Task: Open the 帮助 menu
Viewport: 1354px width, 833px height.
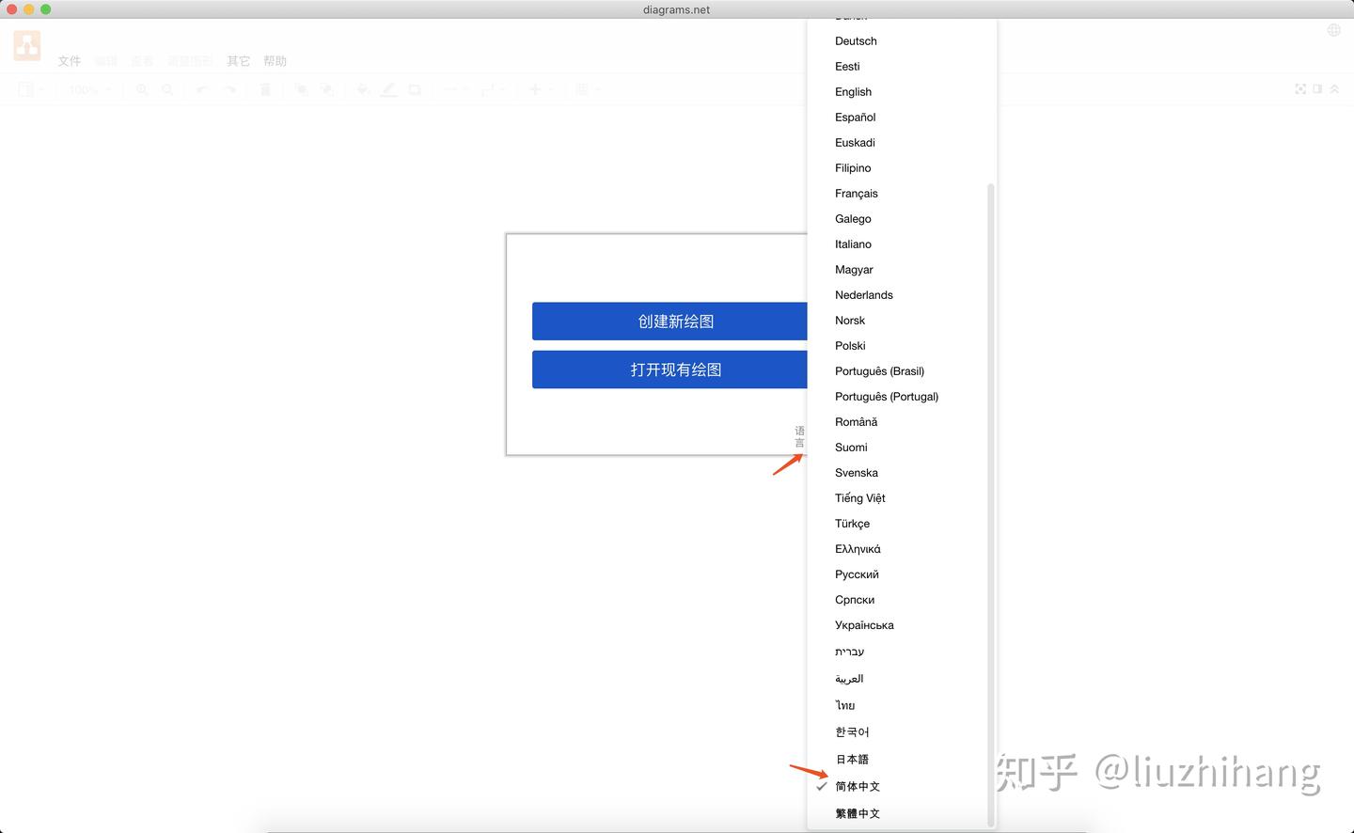Action: (276, 61)
